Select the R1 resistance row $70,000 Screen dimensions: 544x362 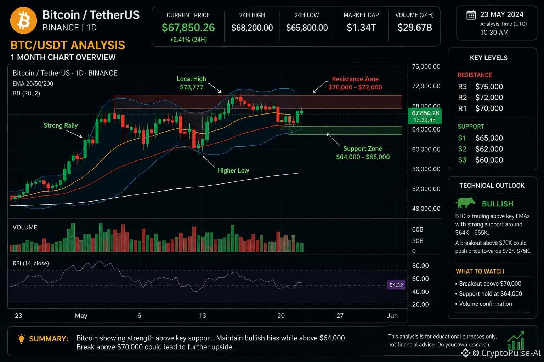[x=481, y=109]
